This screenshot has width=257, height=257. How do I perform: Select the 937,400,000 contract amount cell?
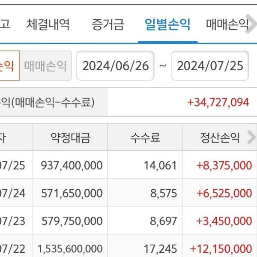tap(72, 165)
